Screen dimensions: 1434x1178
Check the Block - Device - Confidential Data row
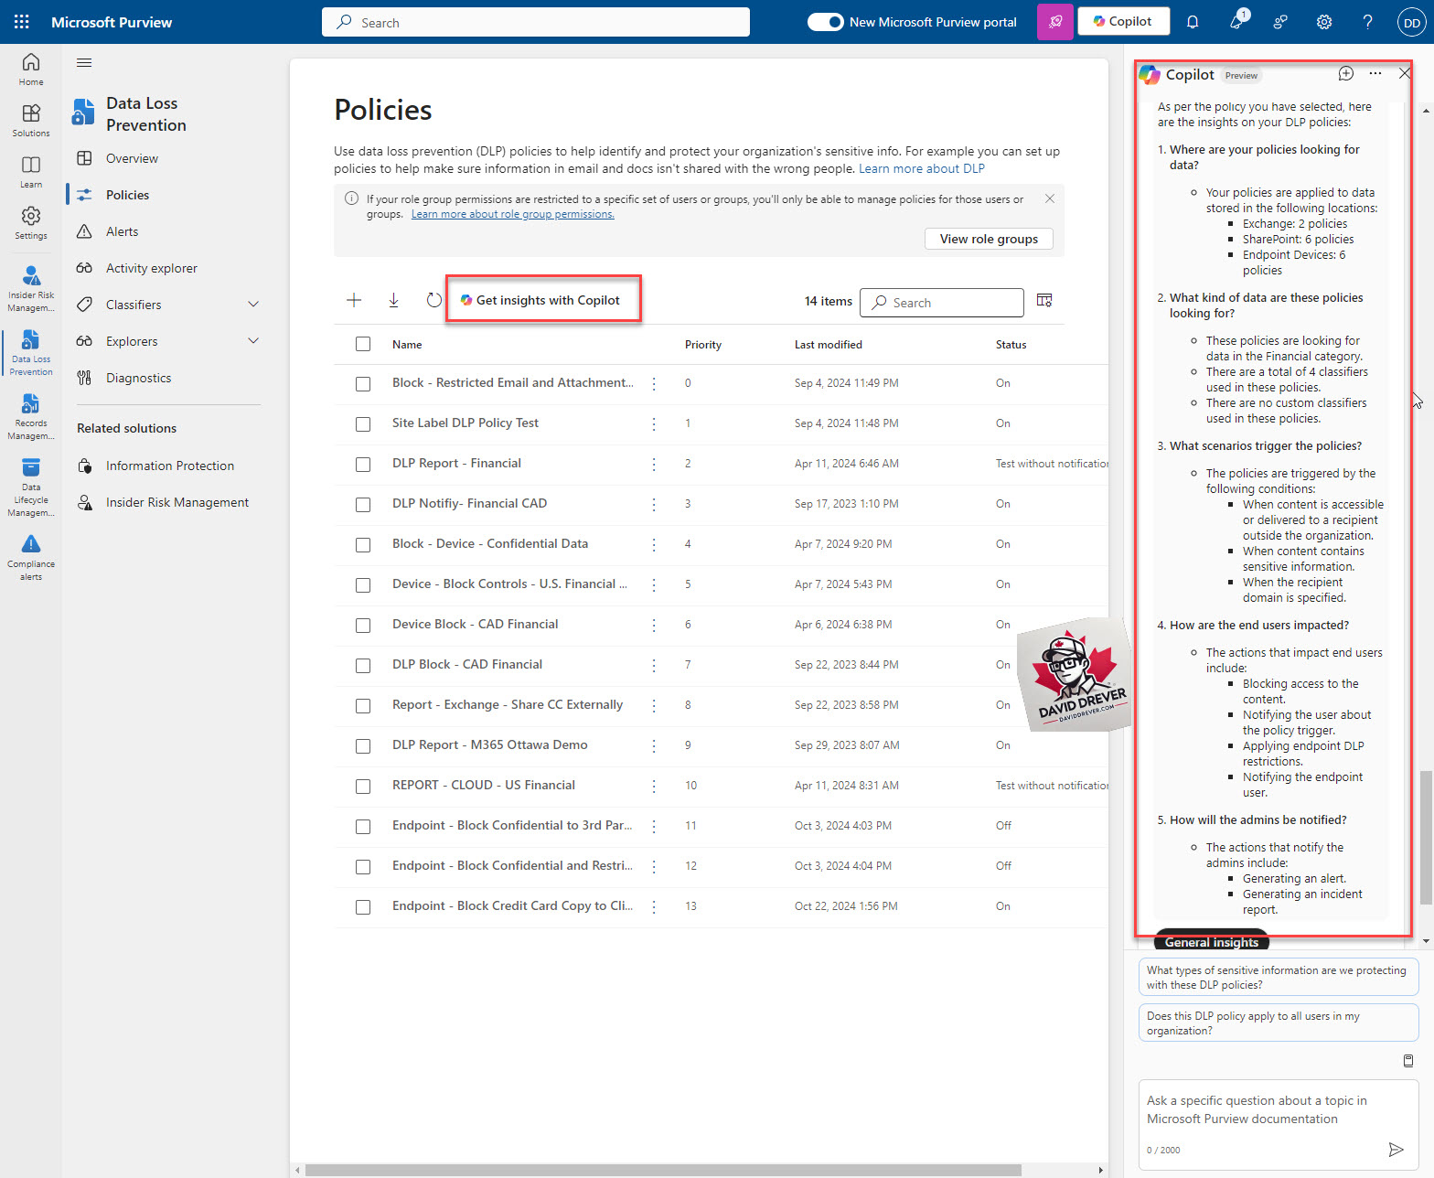point(363,545)
